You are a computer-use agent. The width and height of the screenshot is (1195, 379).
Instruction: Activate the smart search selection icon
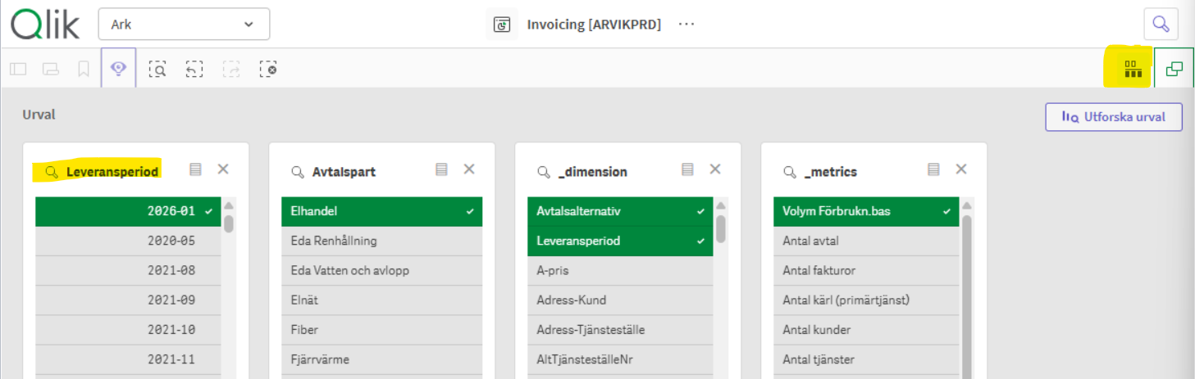(x=157, y=69)
